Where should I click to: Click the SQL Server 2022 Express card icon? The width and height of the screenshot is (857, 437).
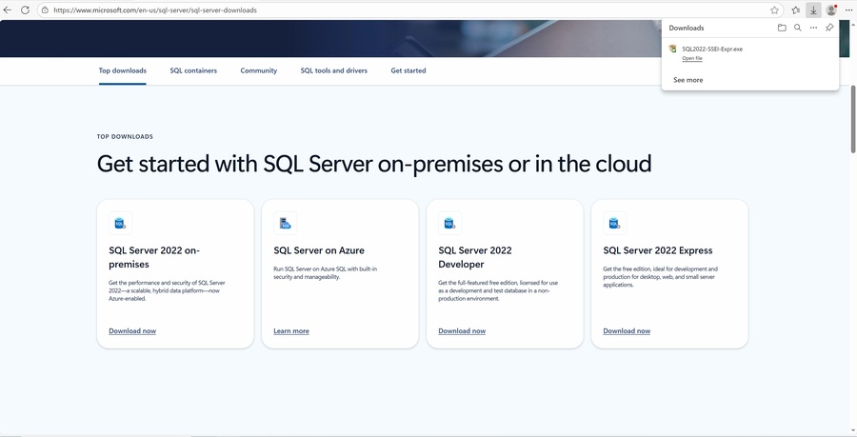[615, 223]
